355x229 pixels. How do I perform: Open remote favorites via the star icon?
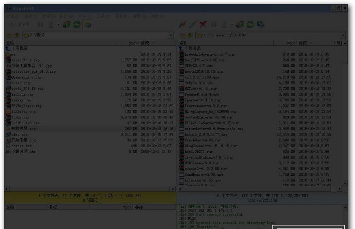click(183, 35)
